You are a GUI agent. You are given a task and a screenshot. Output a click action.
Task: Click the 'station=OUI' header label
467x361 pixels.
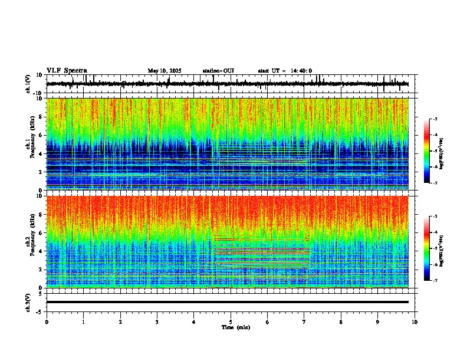(218, 71)
